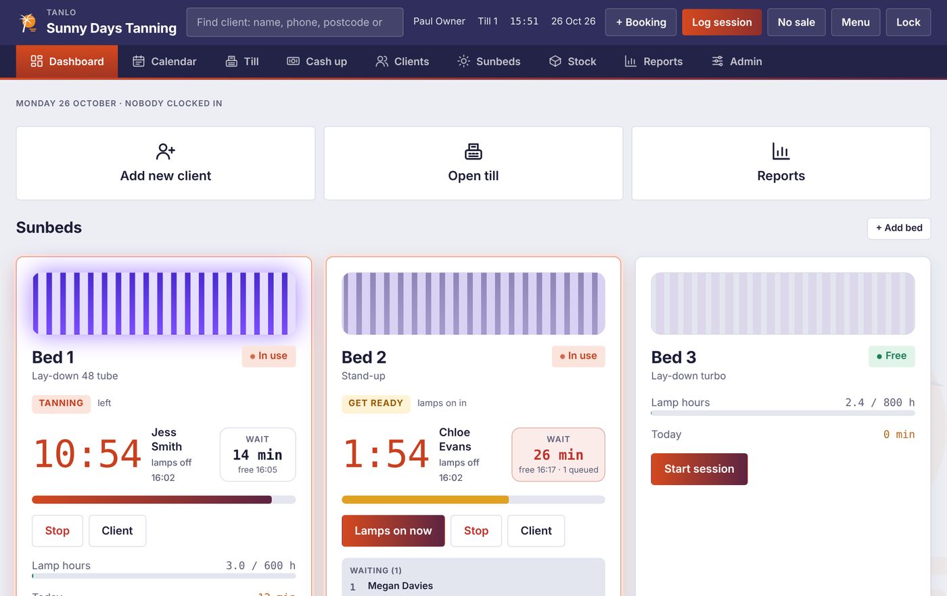
Task: Open the Cash up tab
Action: pyautogui.click(x=317, y=62)
